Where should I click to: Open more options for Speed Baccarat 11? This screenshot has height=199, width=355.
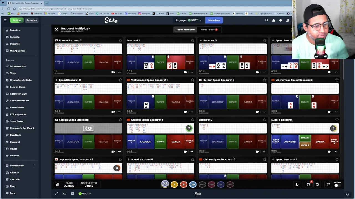click(x=120, y=112)
